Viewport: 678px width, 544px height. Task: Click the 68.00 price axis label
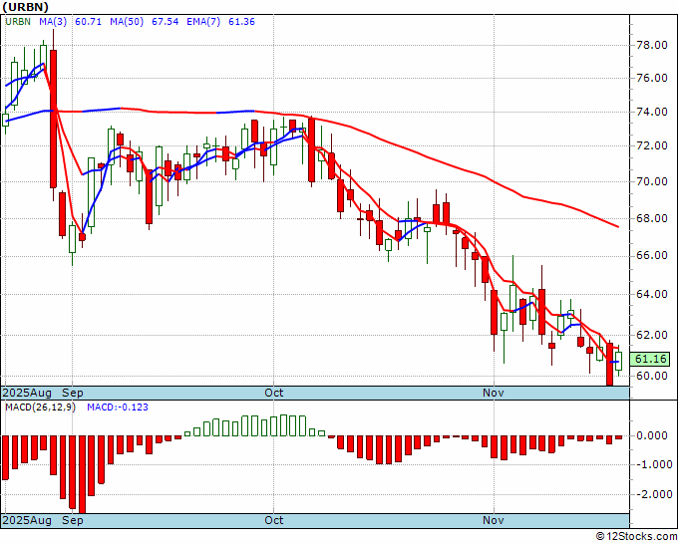coord(652,218)
